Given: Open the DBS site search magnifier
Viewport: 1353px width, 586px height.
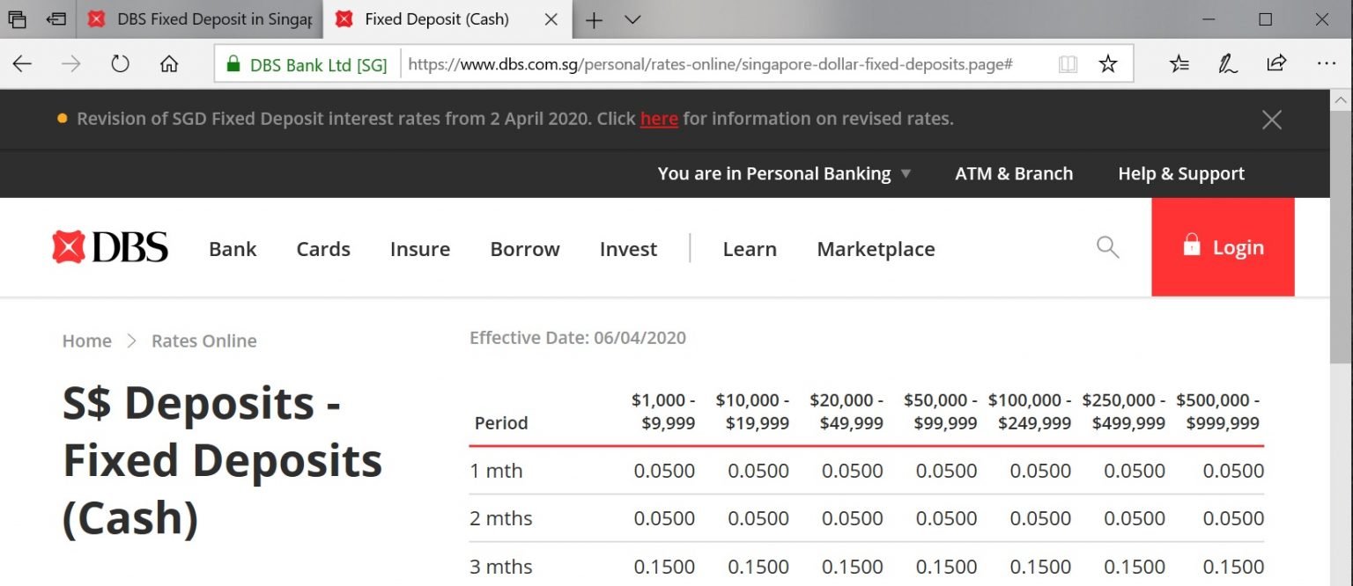Looking at the screenshot, I should tap(1107, 247).
